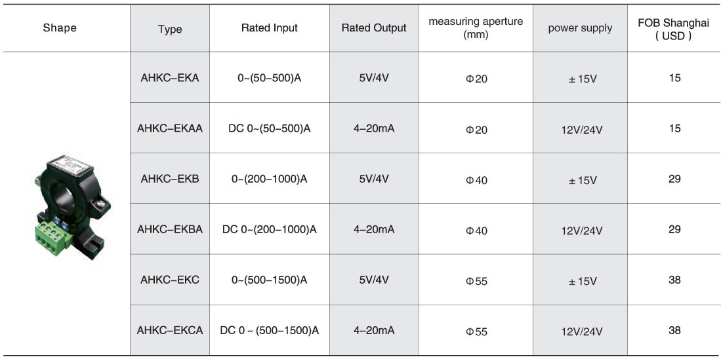Click the power supply column header

pyautogui.click(x=581, y=28)
